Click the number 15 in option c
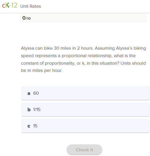Image resolution: width=150 pixels, height=156 pixels. pos(35,126)
